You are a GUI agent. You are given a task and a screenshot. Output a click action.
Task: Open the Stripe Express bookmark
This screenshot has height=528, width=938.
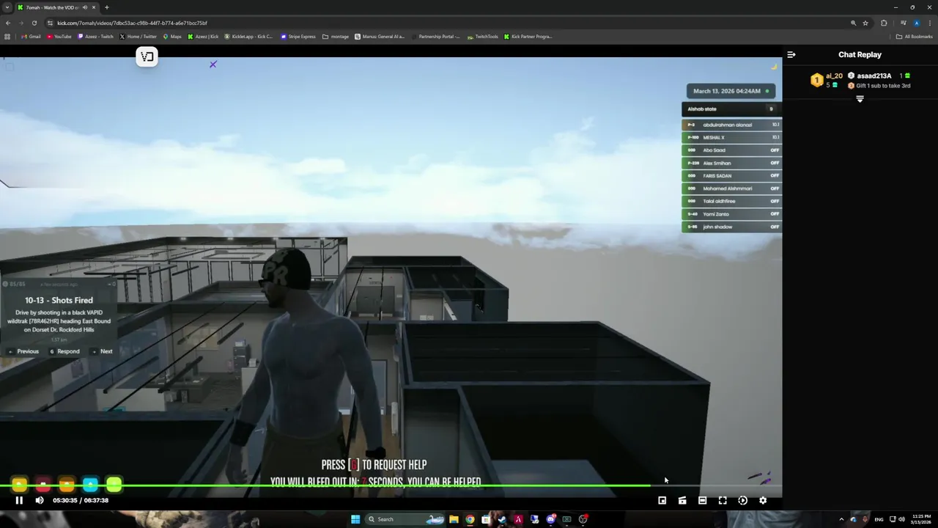[x=298, y=37]
